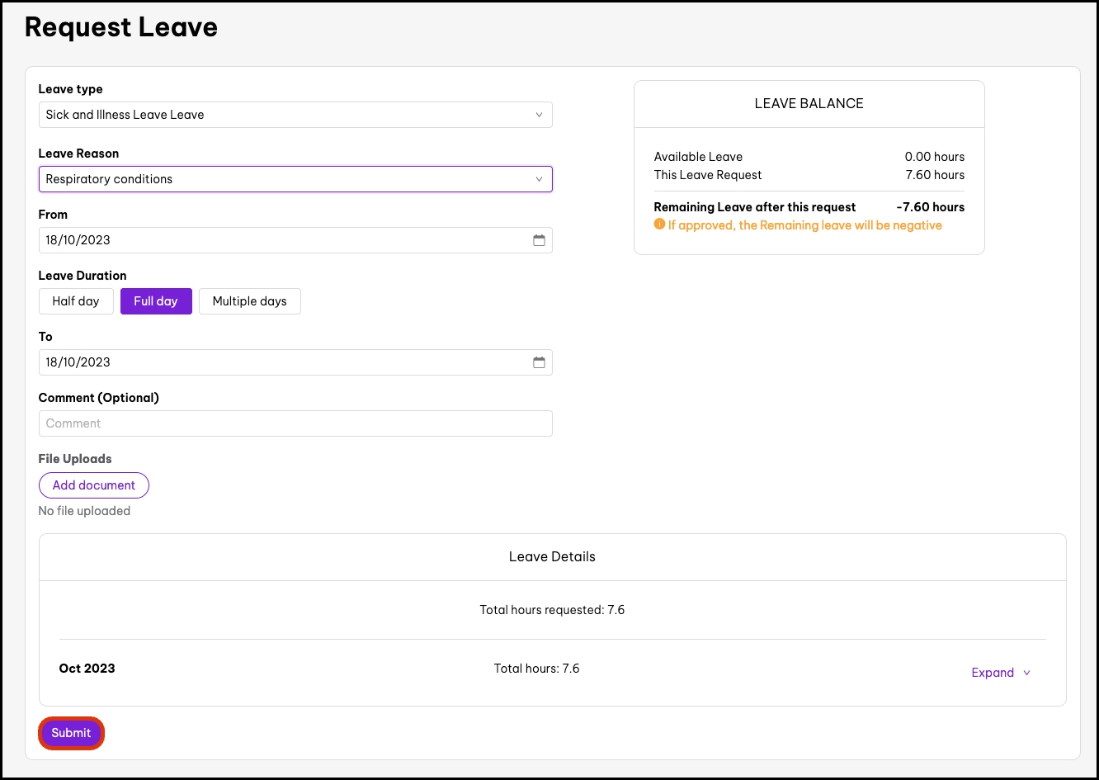Screen dimensions: 1099x780
Task: Click the From date text 18/10/2023
Action: (x=78, y=240)
